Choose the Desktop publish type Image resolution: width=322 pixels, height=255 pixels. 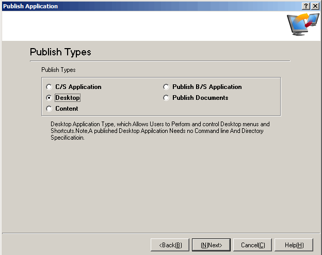pyautogui.click(x=50, y=98)
